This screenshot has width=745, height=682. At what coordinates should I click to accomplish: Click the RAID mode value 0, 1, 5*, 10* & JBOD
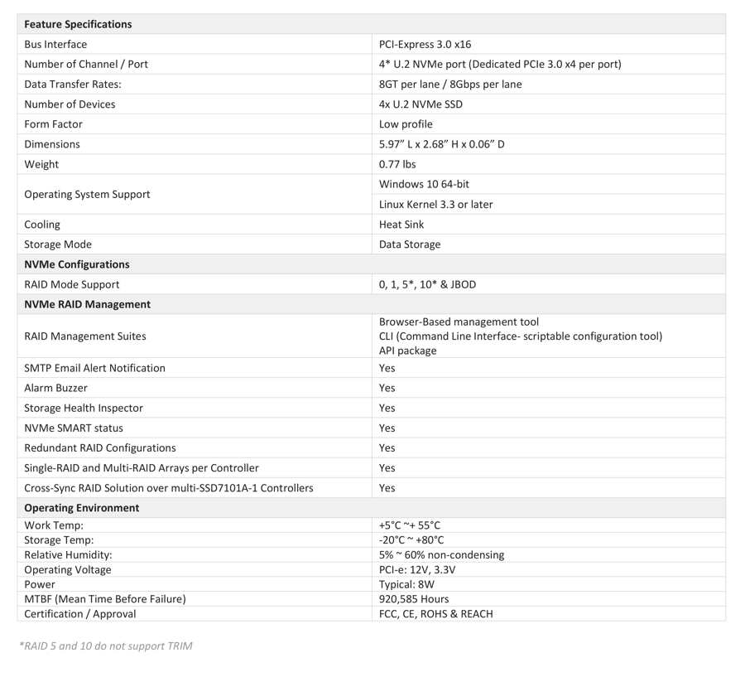427,284
